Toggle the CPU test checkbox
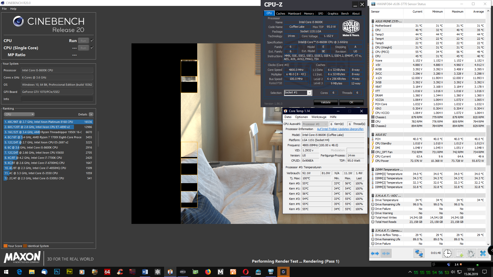 [x=92, y=41]
